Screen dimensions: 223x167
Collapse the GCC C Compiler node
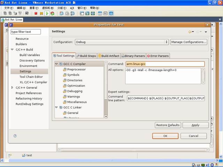coord(56,64)
